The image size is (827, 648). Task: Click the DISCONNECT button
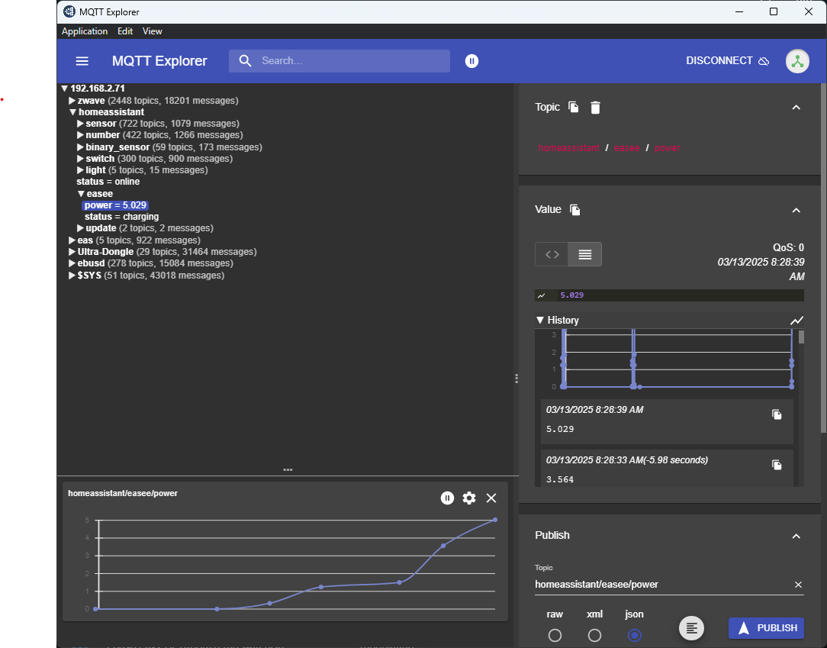[x=727, y=61]
